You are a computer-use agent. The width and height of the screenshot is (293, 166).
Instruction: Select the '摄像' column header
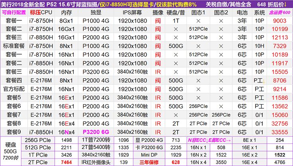pos(158,12)
